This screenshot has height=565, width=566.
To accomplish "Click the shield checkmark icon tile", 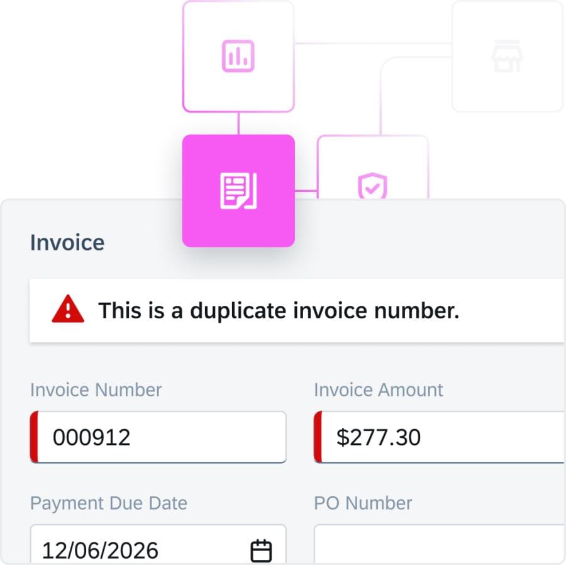I will pos(372,186).
